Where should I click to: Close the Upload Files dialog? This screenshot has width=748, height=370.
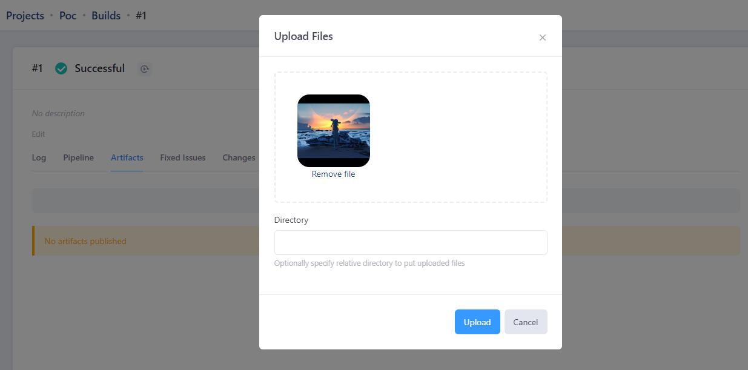pos(543,38)
